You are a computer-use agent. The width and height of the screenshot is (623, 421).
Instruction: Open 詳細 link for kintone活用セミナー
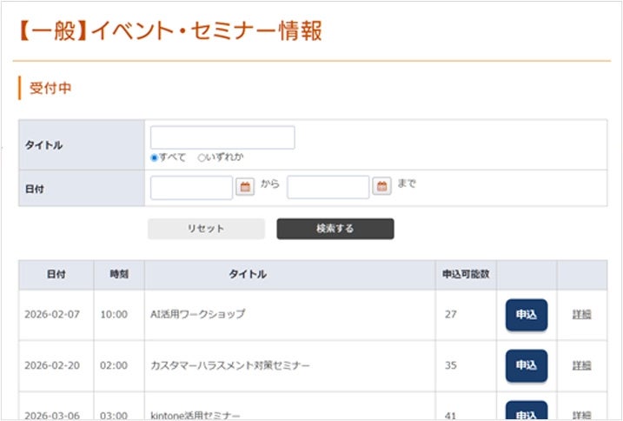[581, 415]
